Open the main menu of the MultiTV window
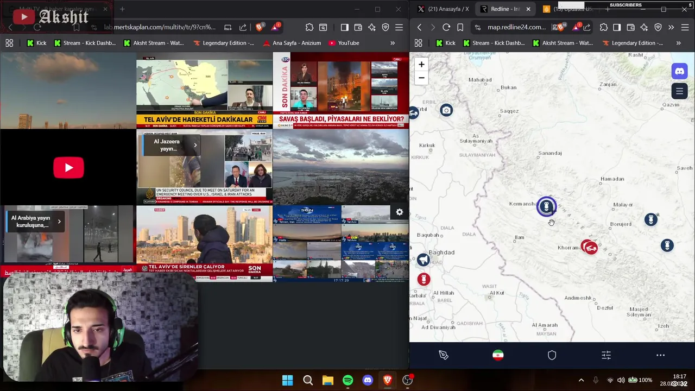This screenshot has height=391, width=695. [399, 27]
